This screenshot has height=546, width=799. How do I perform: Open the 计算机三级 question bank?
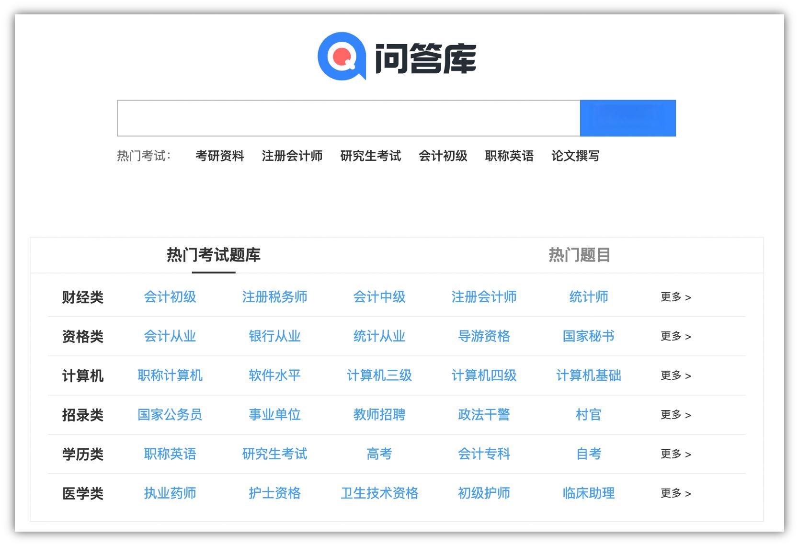click(x=379, y=375)
